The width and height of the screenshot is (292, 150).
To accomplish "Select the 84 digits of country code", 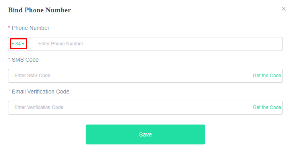I will [18, 44].
